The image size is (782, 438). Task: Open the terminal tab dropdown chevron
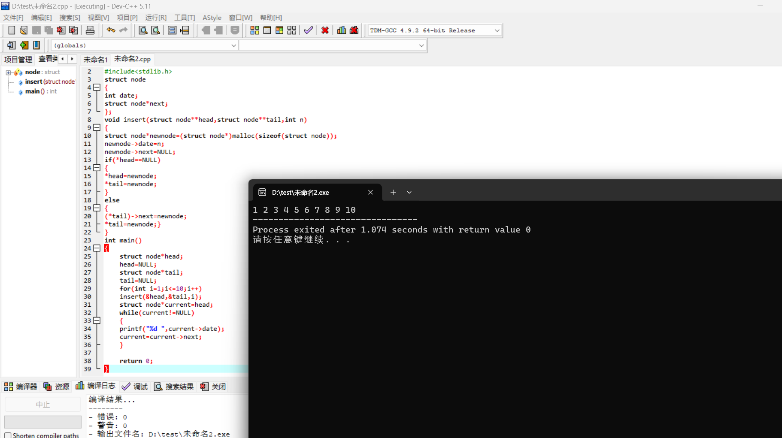409,192
